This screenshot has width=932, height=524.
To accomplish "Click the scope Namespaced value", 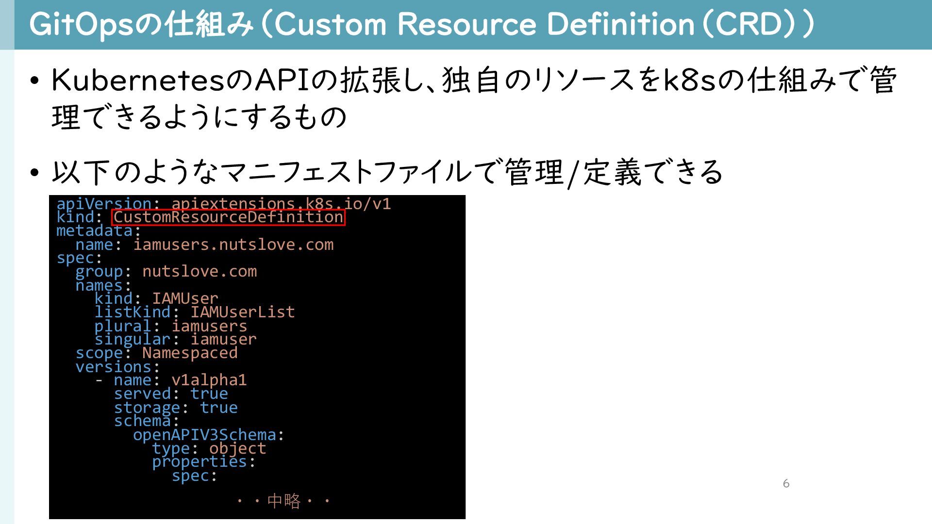I will pos(190,353).
